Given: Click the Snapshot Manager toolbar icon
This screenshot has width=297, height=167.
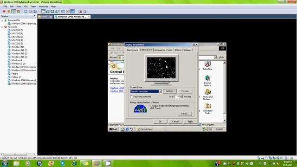Looking at the screenshot, I should [x=35, y=11].
